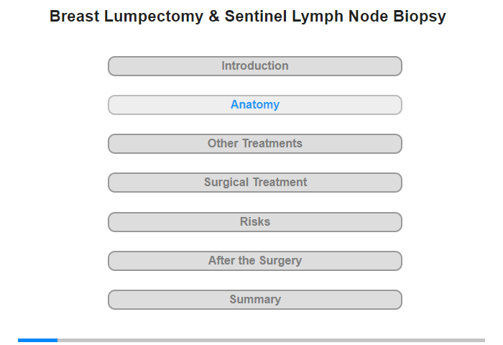Jump to the Summary section
The height and width of the screenshot is (345, 503).
pos(254,300)
